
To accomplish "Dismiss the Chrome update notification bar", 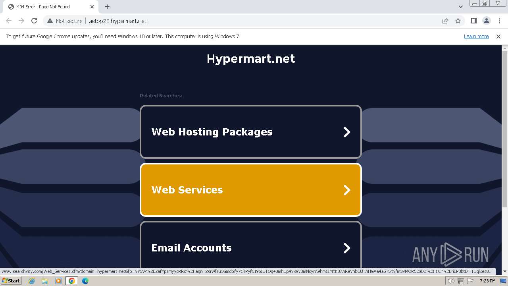I will (498, 37).
